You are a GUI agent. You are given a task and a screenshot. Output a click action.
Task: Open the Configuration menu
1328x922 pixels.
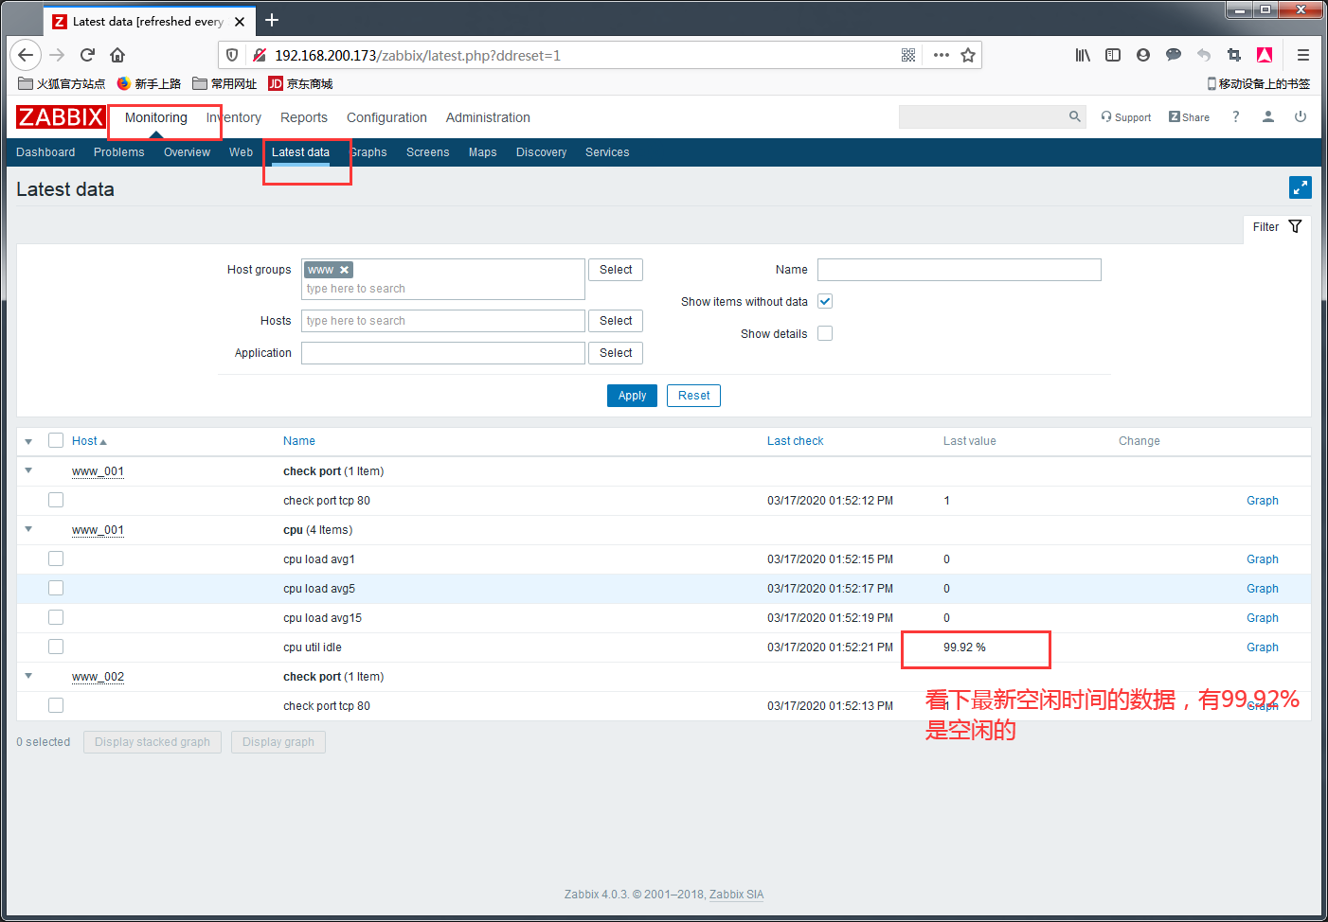(x=386, y=117)
